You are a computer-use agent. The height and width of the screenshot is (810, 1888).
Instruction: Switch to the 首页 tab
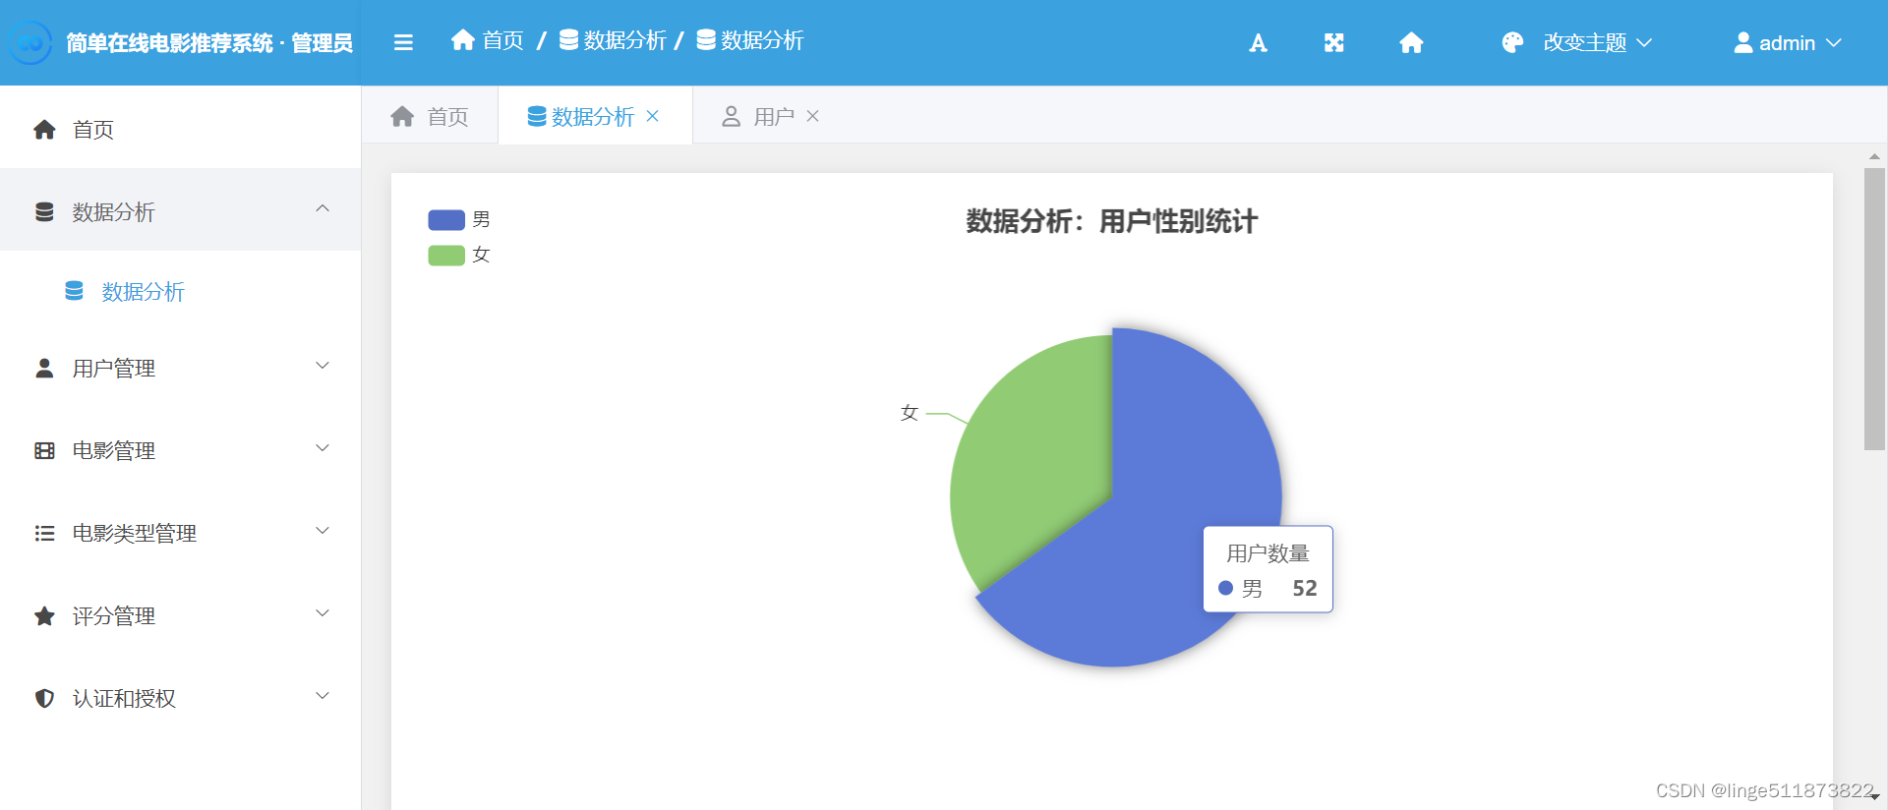[x=430, y=116]
